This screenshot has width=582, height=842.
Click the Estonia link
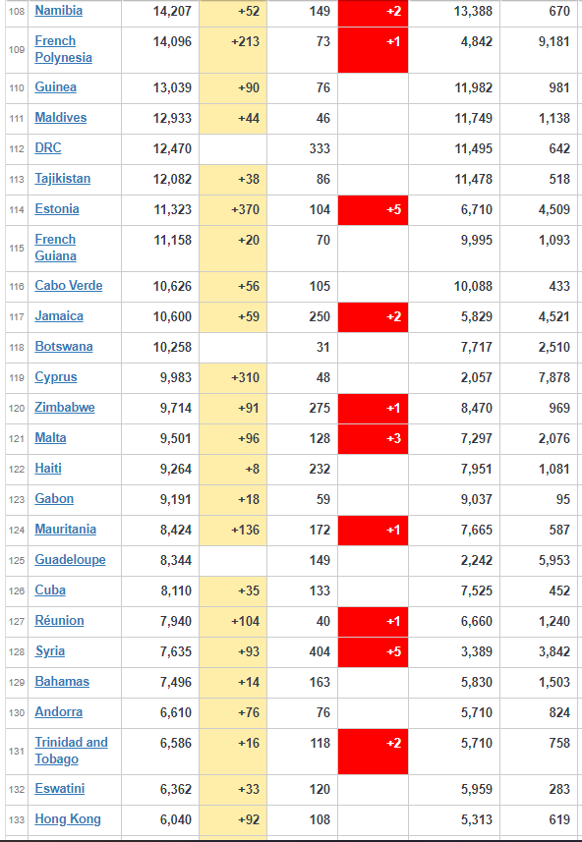(57, 209)
